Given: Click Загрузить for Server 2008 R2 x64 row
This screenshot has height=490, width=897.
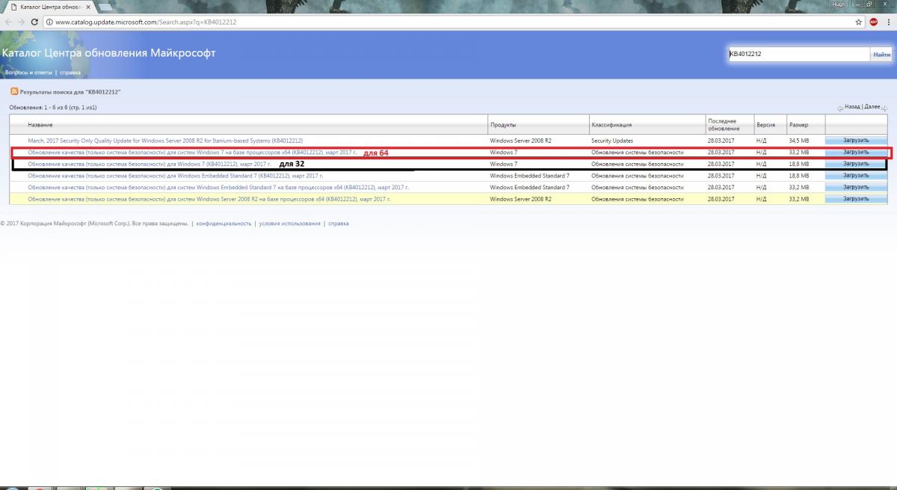Looking at the screenshot, I should (x=856, y=199).
